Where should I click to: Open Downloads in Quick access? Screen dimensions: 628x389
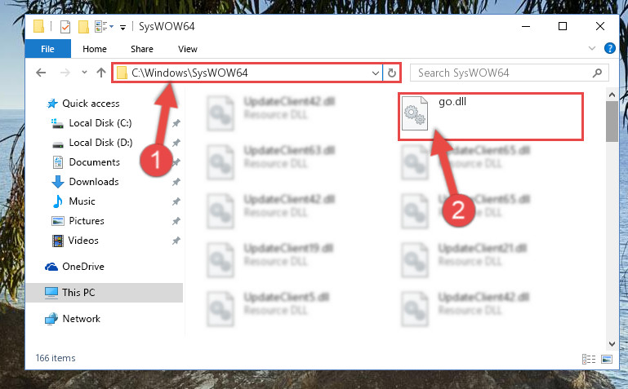click(94, 182)
